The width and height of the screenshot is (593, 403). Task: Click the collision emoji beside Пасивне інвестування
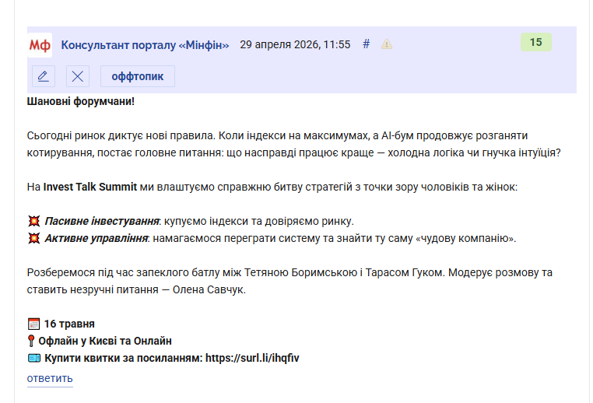[33, 221]
